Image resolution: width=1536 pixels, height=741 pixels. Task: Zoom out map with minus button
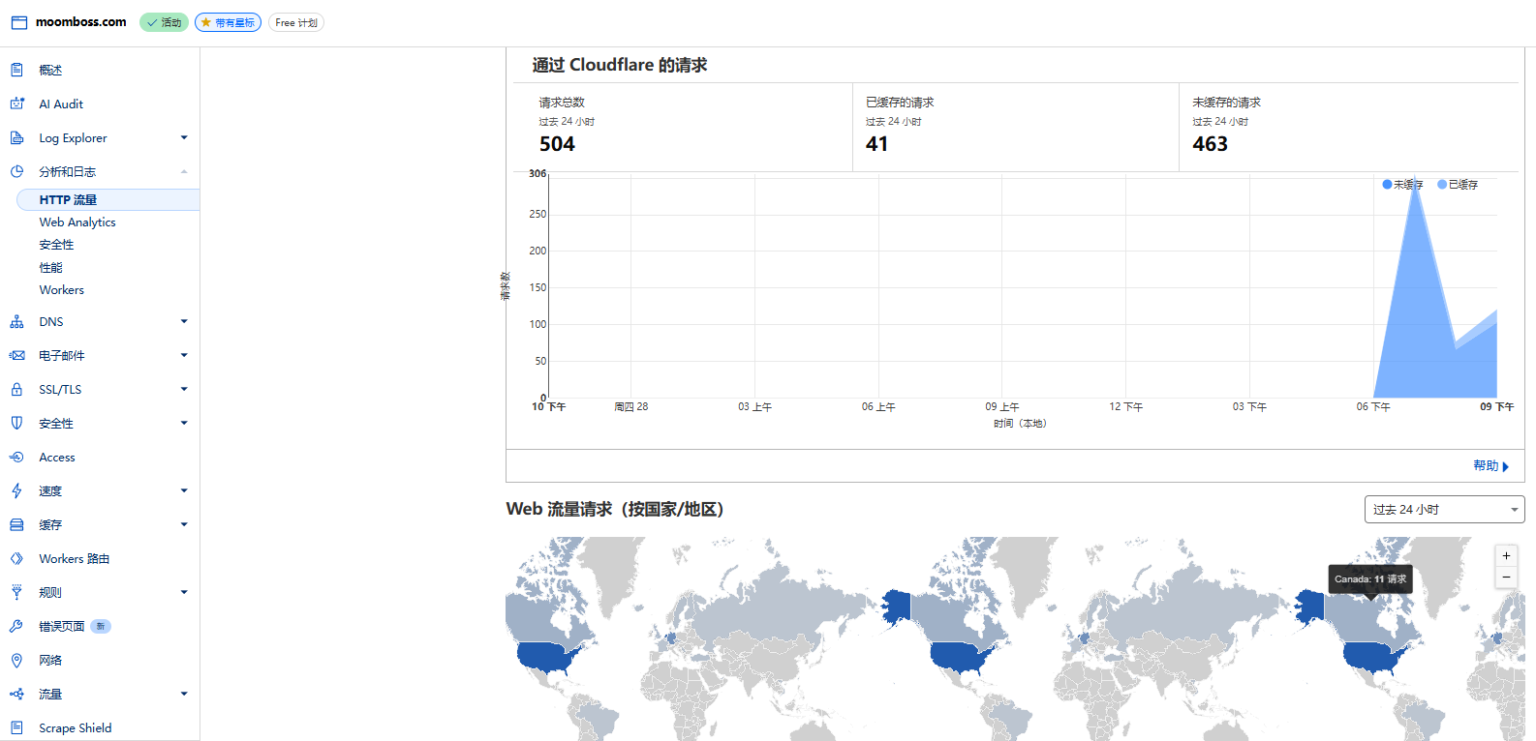(1506, 577)
